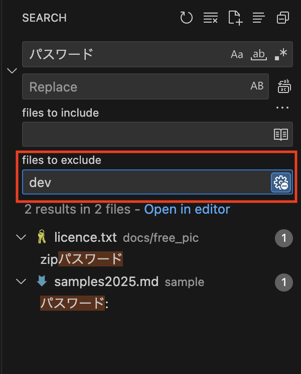Select samples2025.md file result
Viewport: 301px width, 374px height.
[106, 282]
